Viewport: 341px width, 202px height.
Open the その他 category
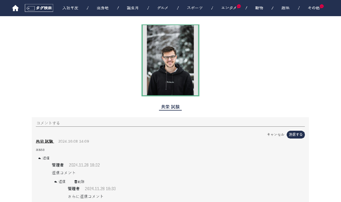pos(314,8)
